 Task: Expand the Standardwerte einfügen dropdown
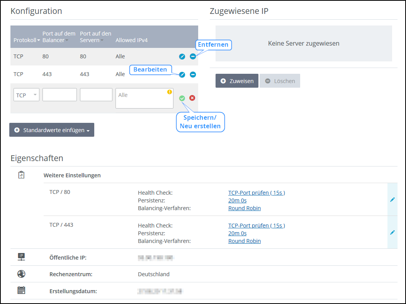[51, 130]
